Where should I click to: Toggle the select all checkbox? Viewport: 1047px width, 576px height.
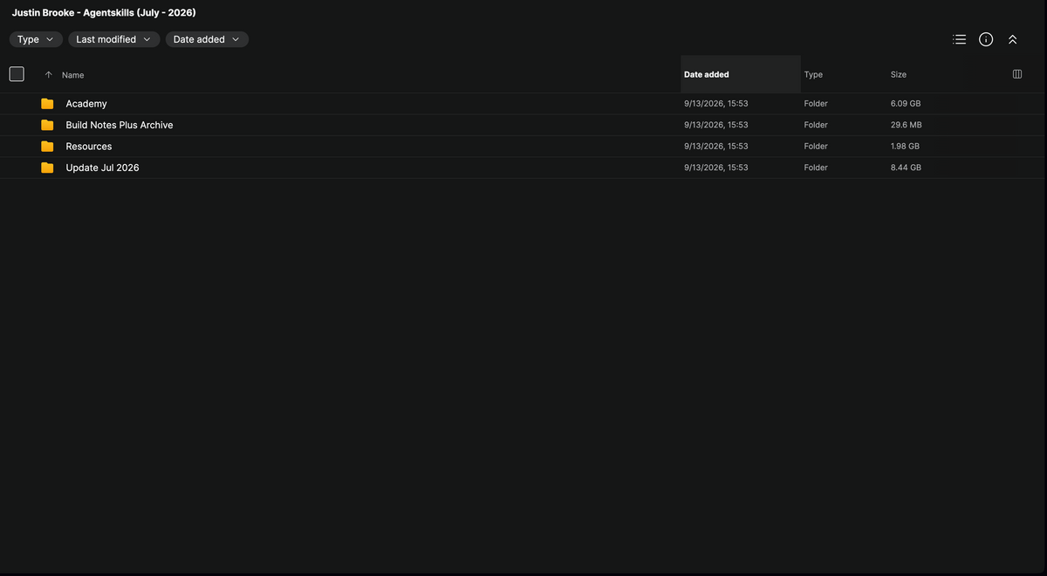[x=17, y=74]
